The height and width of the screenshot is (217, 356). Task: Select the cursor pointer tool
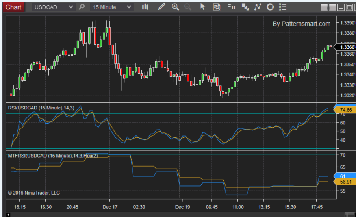(203, 7)
